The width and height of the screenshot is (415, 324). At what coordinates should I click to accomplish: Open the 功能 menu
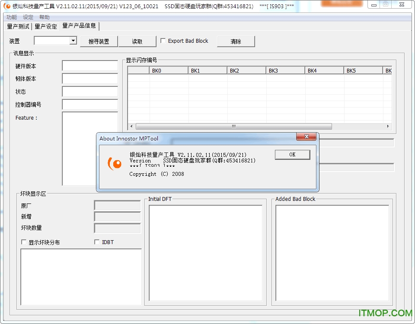(x=12, y=17)
